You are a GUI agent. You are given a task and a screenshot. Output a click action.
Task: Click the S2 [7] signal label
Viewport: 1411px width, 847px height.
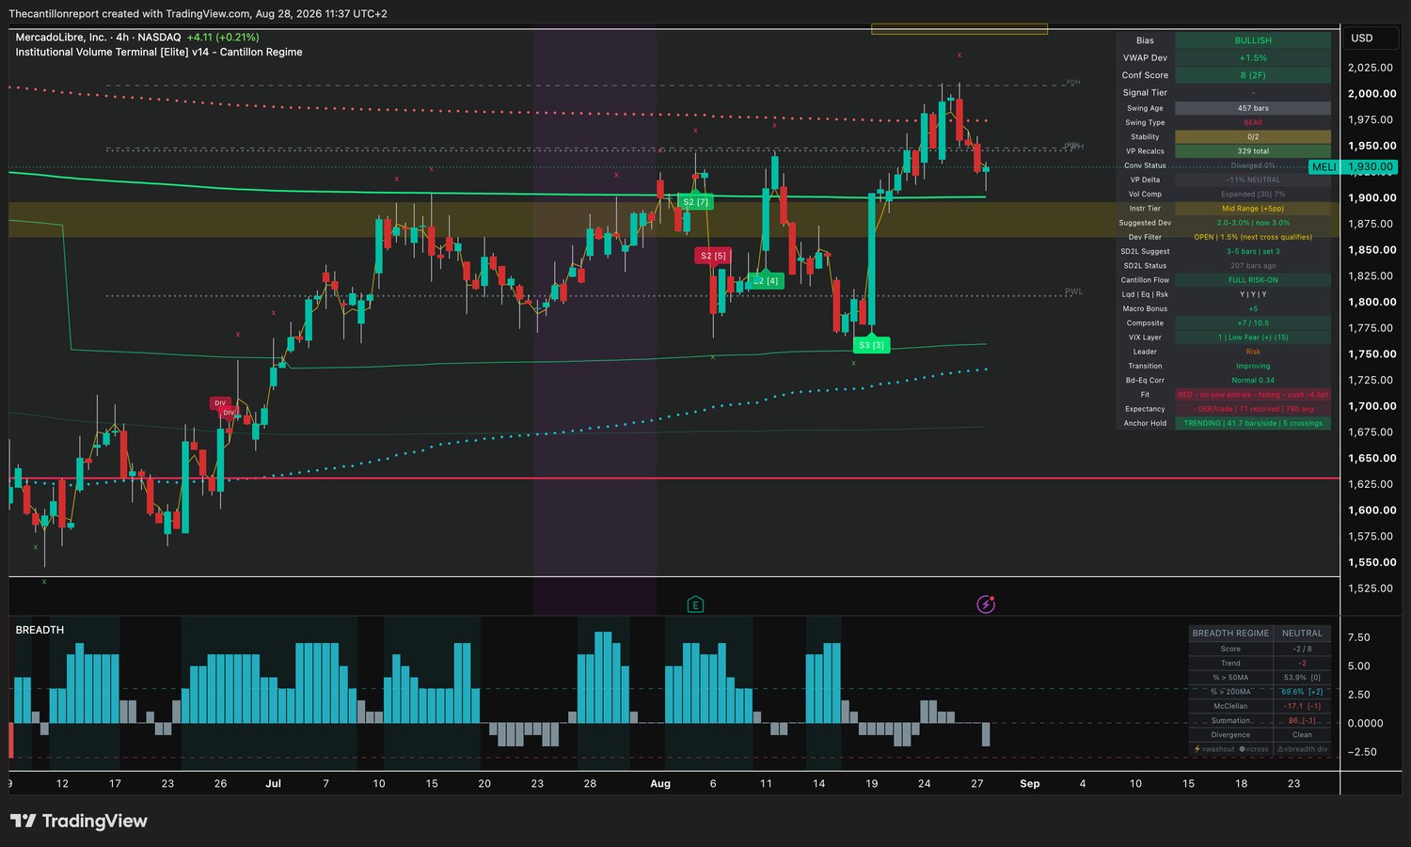695,202
